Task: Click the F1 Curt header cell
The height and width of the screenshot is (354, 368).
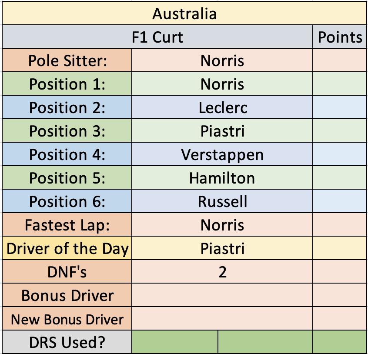Action: [157, 37]
